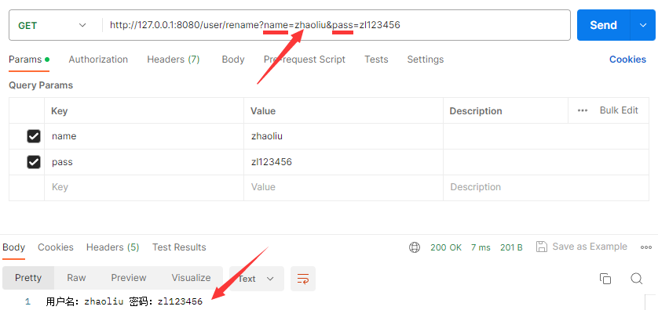
Task: Open the three-dot column options beside Bulk Edit
Action: (583, 110)
